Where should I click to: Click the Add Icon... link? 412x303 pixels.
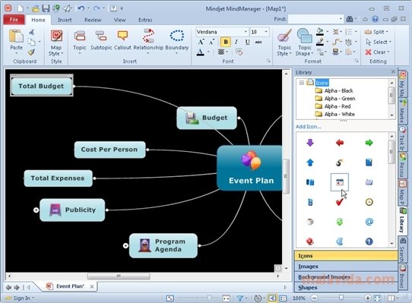tap(308, 127)
